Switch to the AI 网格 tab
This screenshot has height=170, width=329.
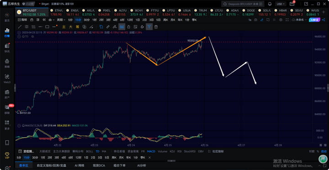(x=80, y=165)
